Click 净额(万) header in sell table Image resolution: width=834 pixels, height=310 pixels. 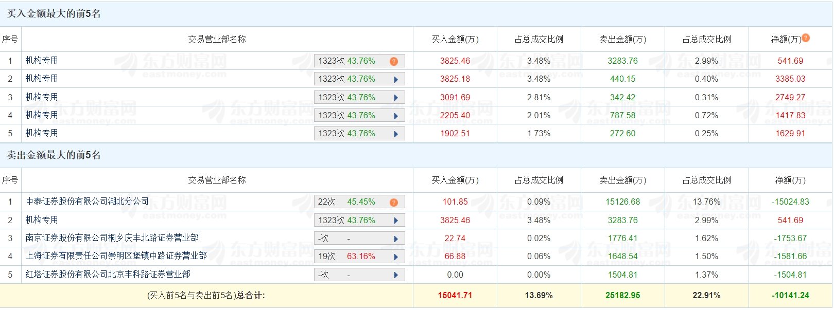(790, 180)
